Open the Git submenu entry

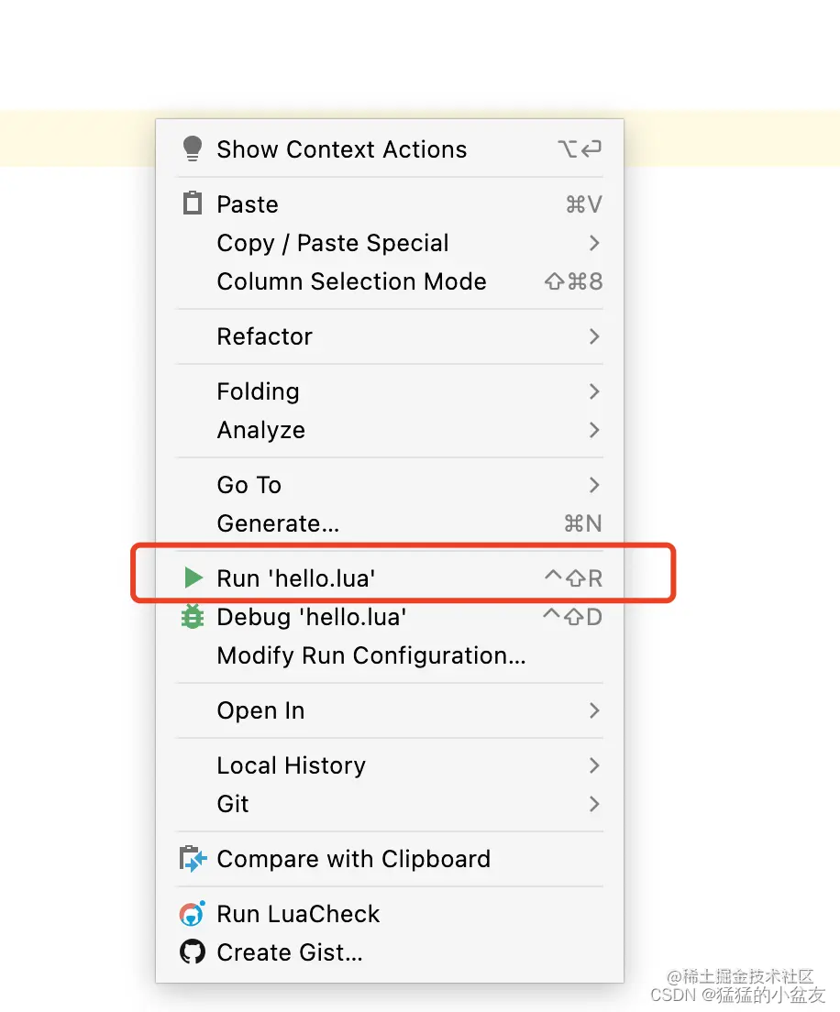point(233,804)
